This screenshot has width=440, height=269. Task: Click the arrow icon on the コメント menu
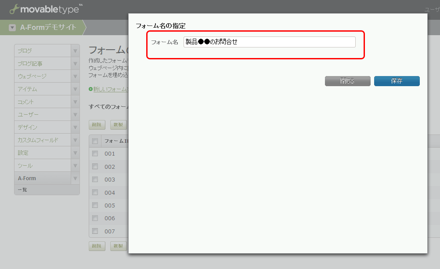point(74,102)
